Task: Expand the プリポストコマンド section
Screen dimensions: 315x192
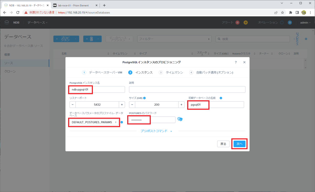Action: (156, 131)
